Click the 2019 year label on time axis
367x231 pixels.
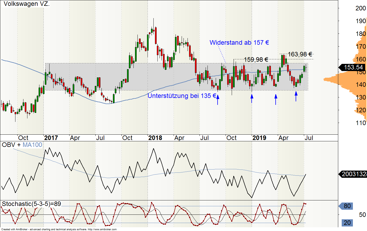259,138
